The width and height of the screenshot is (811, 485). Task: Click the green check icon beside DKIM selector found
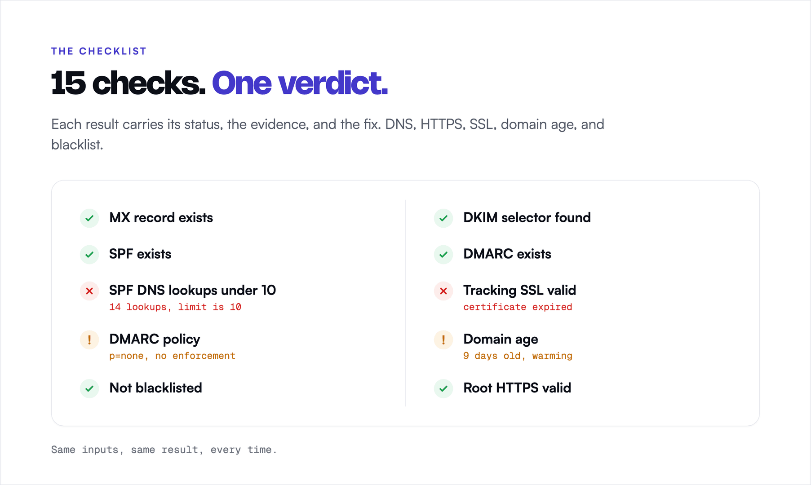443,218
